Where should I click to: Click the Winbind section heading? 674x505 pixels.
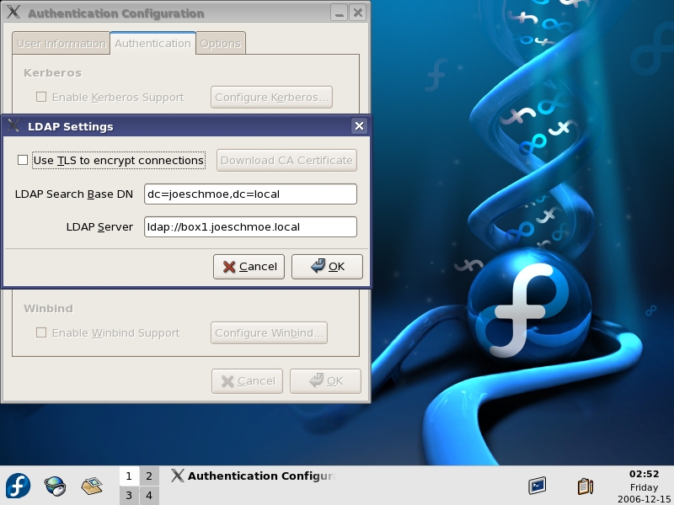tap(49, 308)
